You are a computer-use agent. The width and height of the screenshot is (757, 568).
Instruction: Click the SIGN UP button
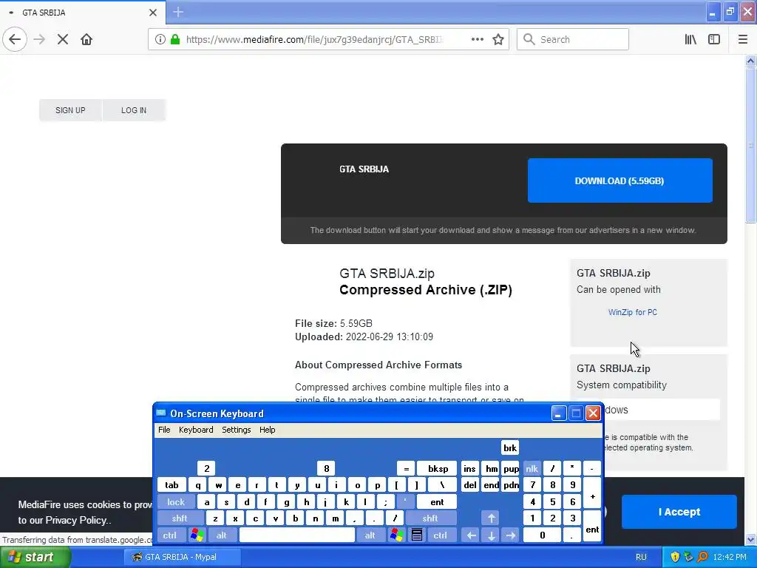coord(70,110)
